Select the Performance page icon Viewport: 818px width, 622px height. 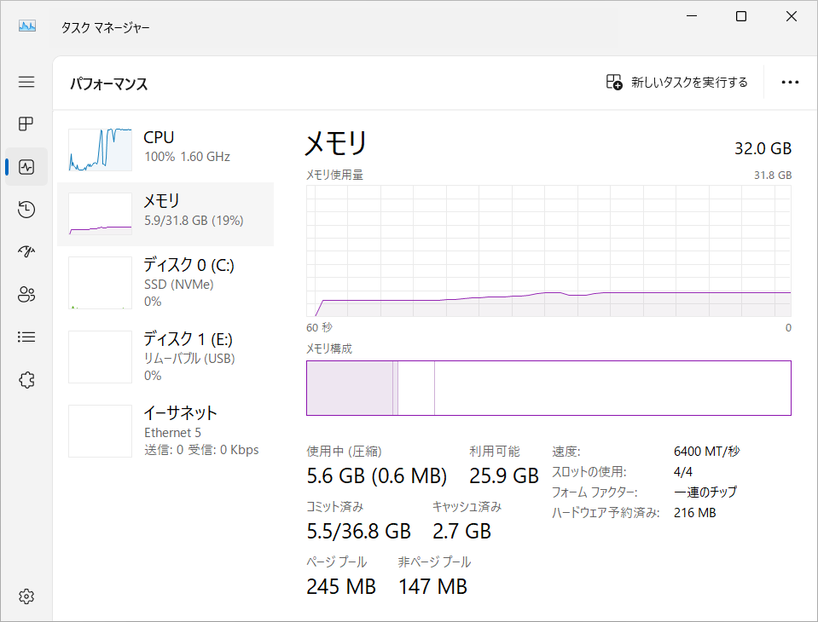[x=26, y=167]
